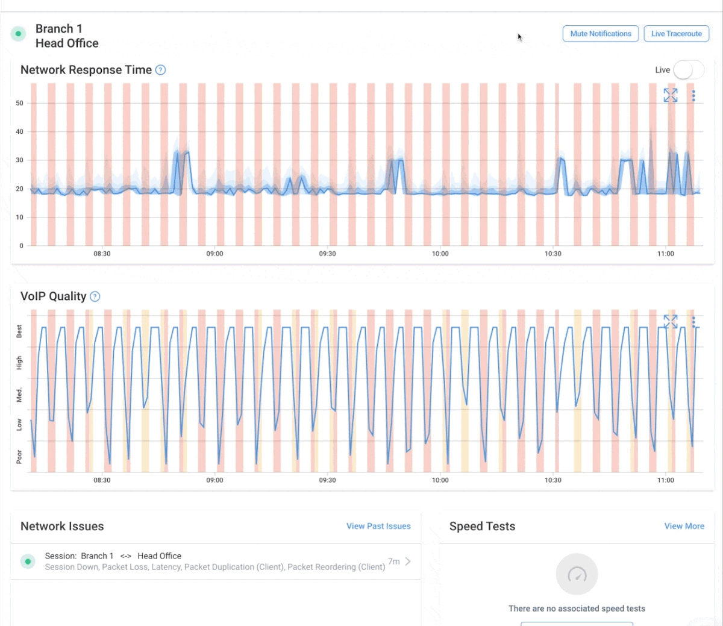Open View Past Issues link
This screenshot has height=626, width=723.
point(378,526)
